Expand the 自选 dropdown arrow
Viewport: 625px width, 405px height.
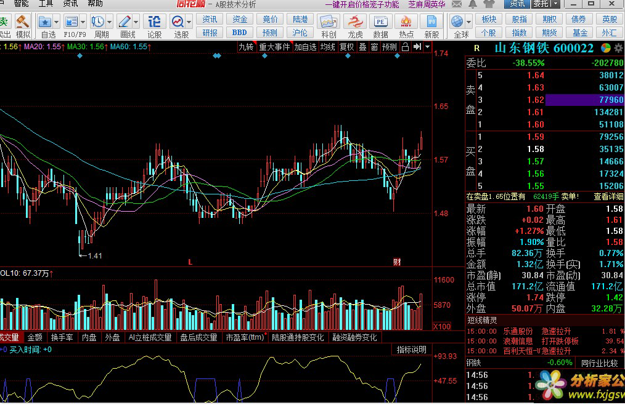[56, 22]
